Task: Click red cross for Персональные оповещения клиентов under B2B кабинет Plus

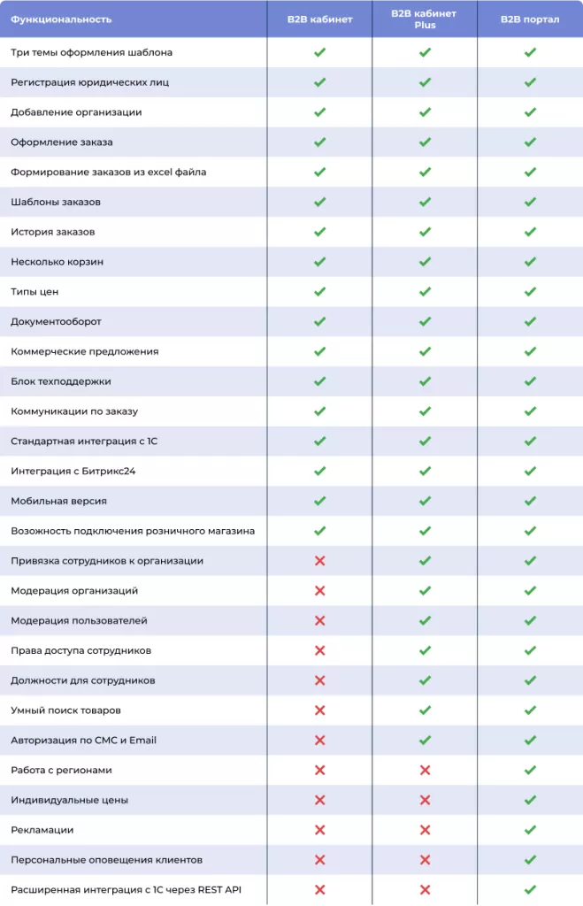Action: (425, 859)
